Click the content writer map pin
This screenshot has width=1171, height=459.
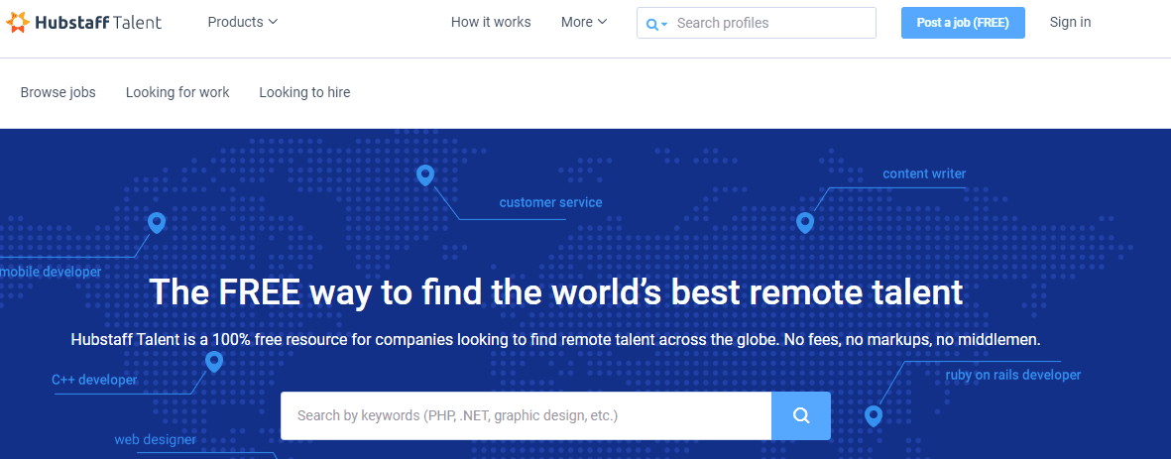click(804, 222)
